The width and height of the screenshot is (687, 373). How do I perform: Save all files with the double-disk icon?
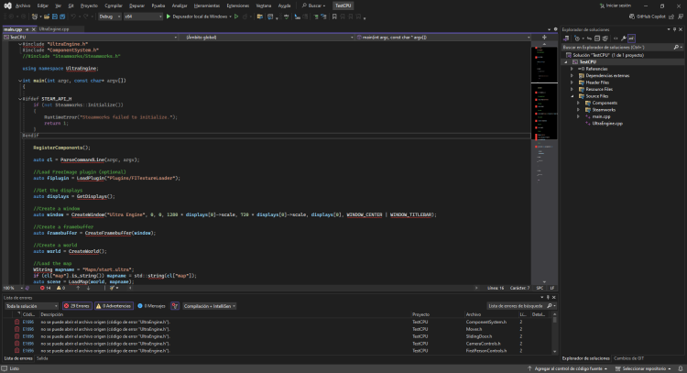click(62, 16)
